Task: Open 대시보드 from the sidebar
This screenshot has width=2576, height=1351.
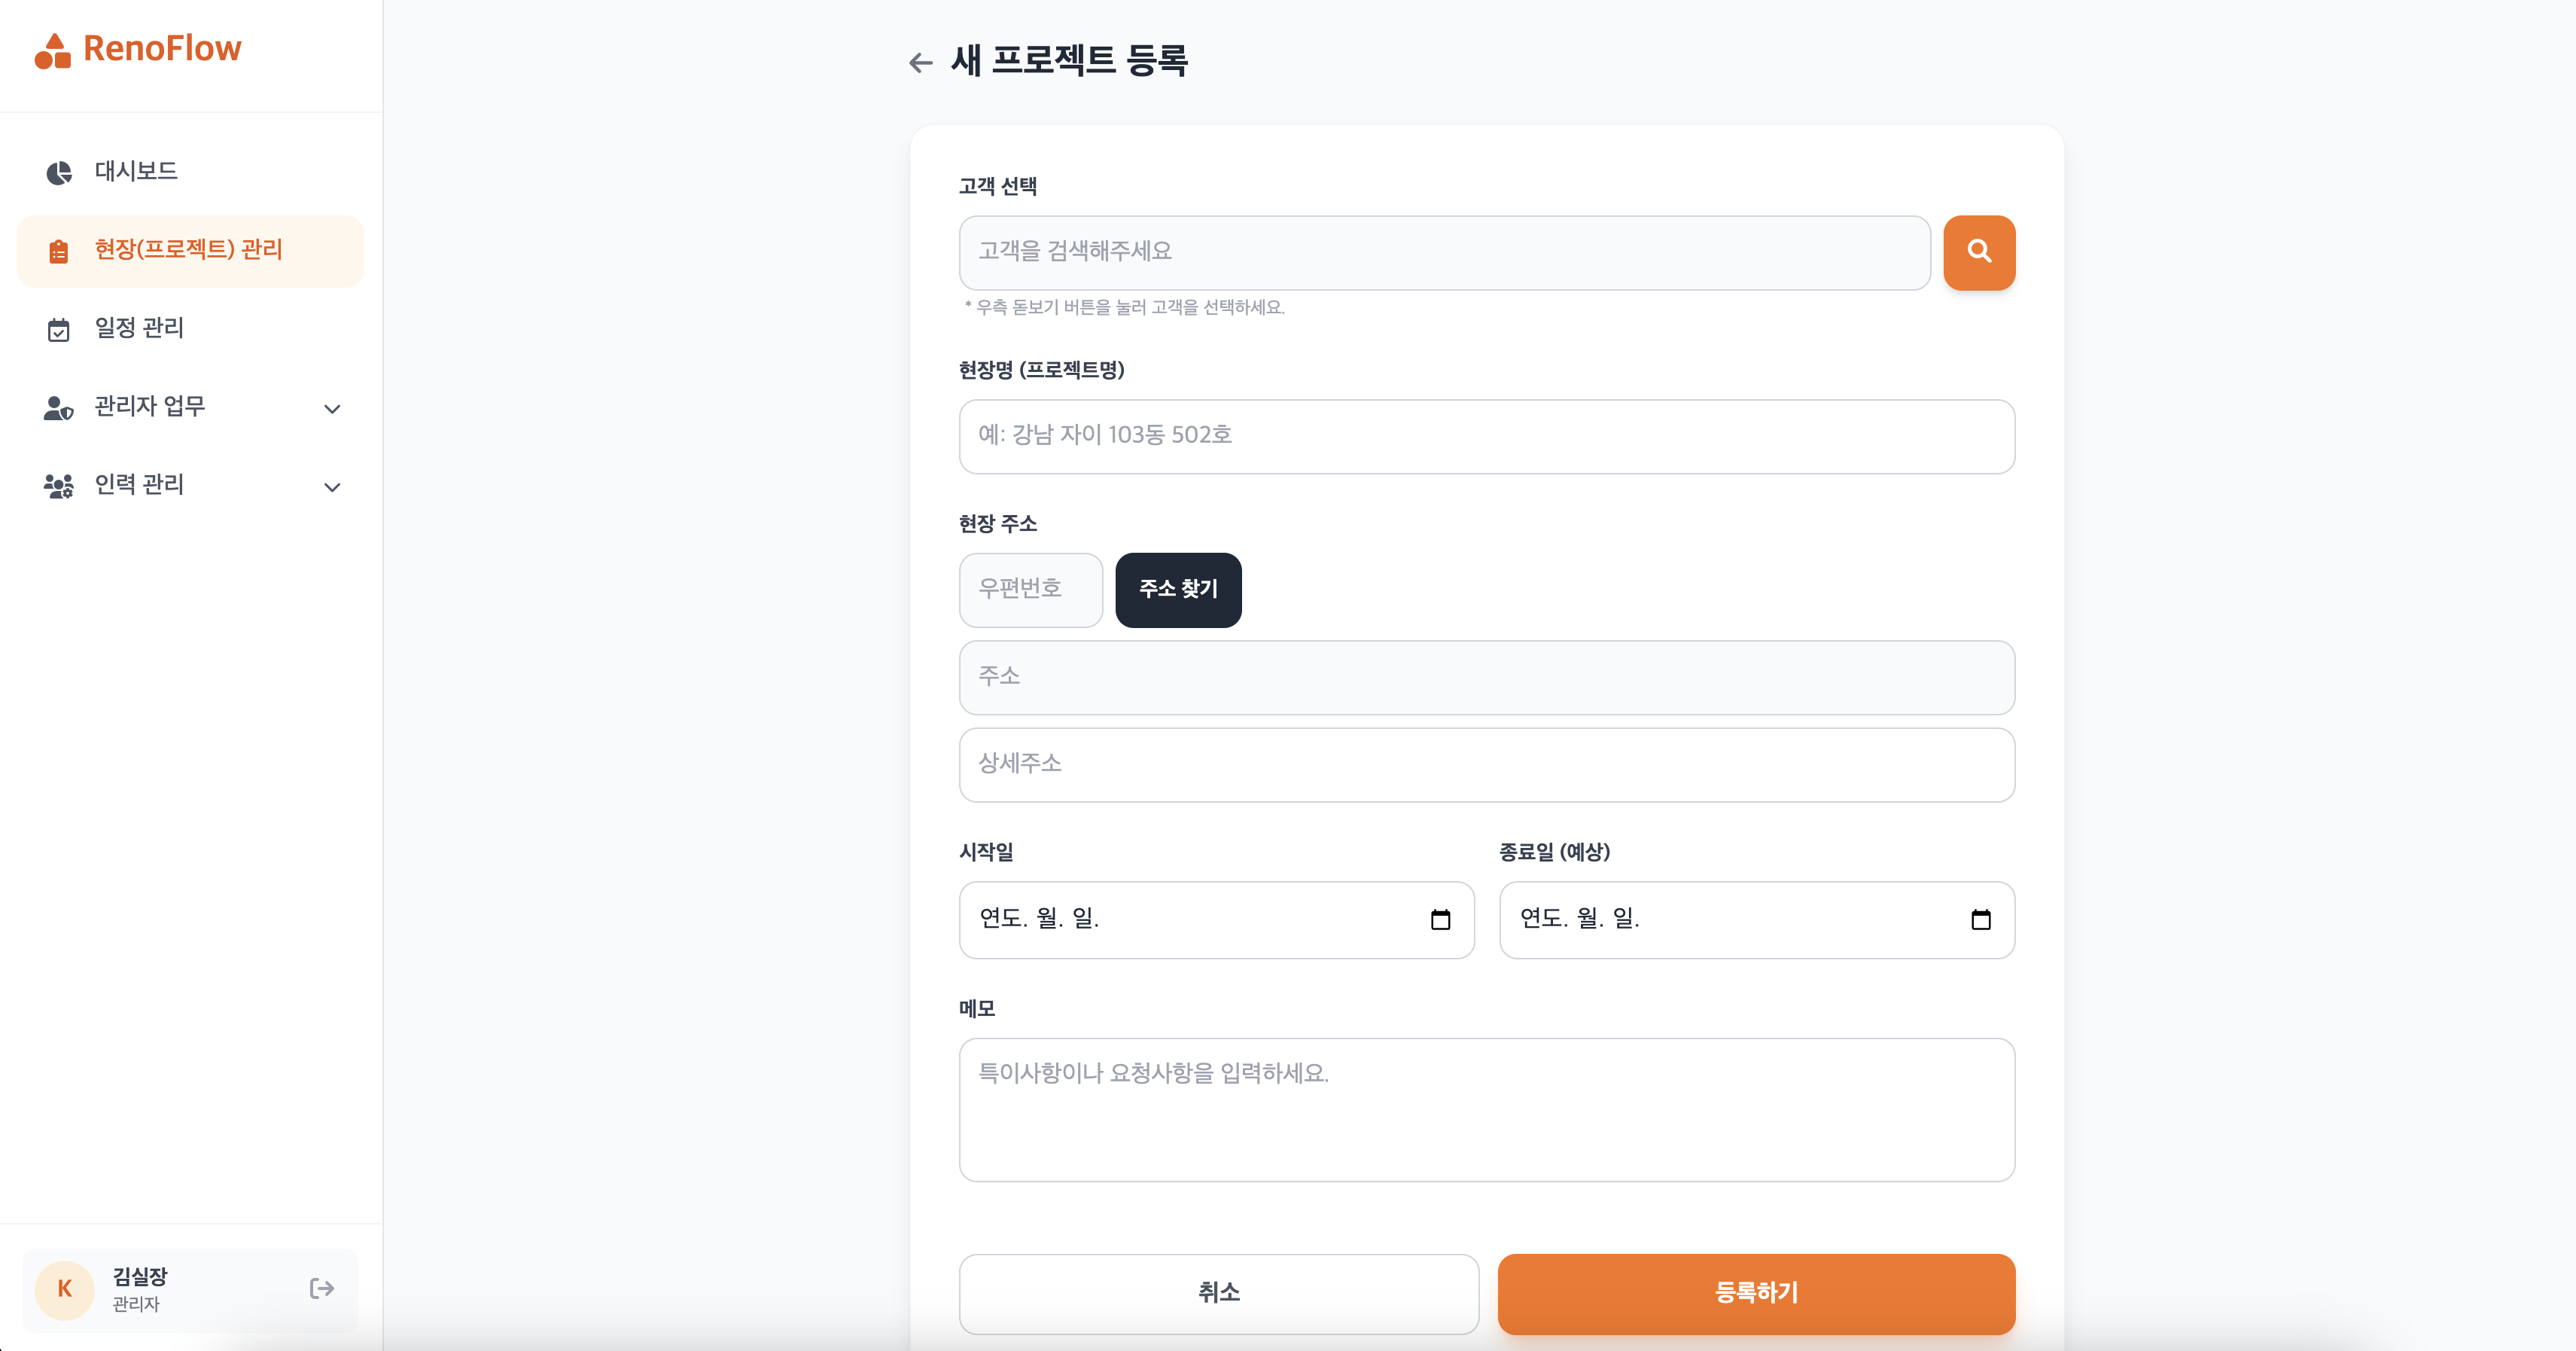Action: pos(136,171)
